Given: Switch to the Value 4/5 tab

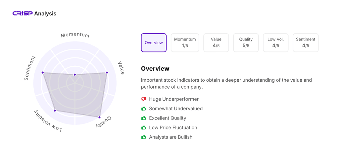Looking at the screenshot, I should (216, 43).
